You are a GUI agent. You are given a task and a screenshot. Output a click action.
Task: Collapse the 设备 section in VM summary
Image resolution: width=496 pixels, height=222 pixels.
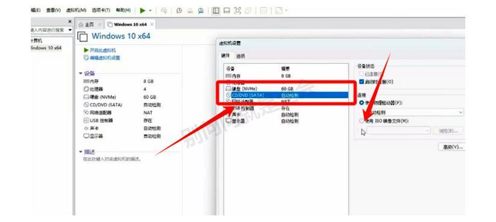point(81,73)
